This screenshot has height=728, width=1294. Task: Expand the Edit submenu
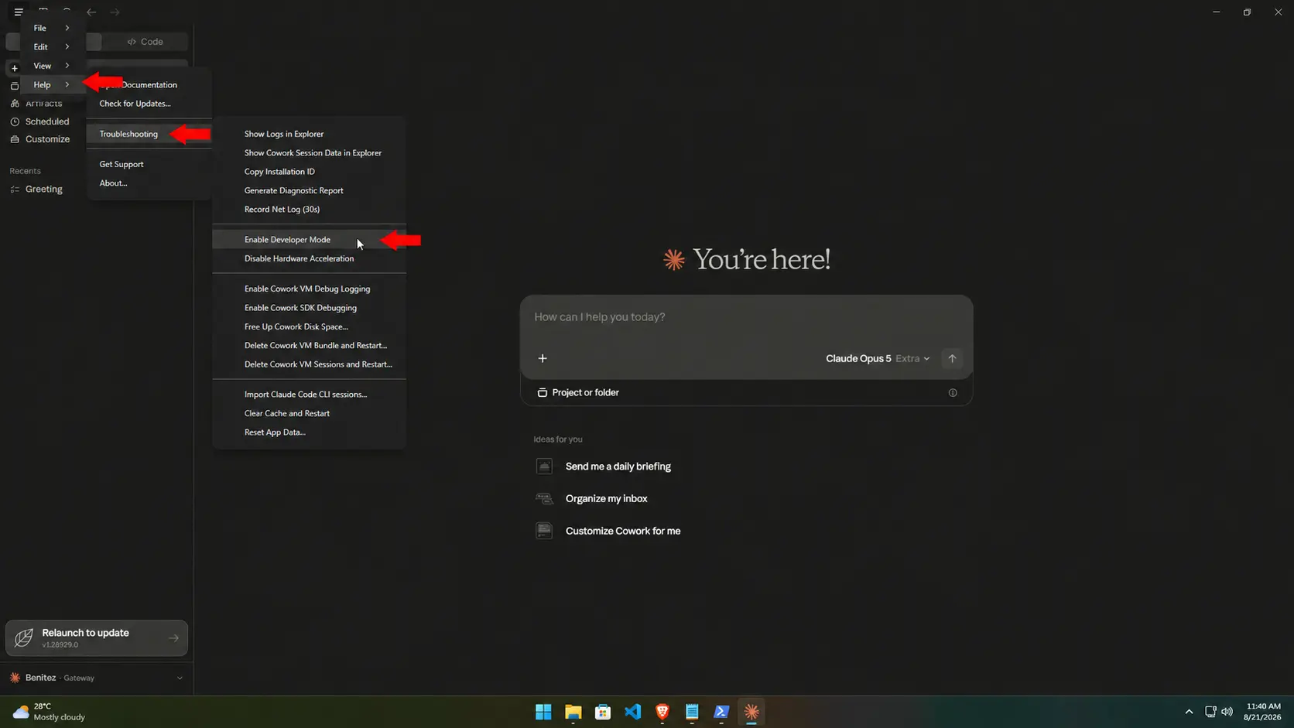pyautogui.click(x=52, y=47)
